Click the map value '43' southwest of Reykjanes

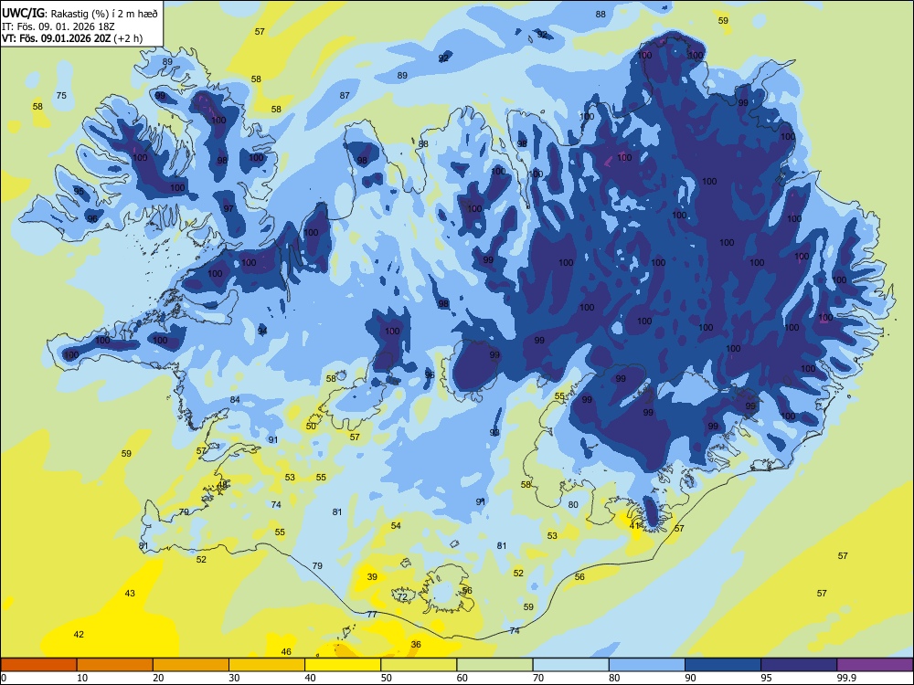tap(130, 593)
